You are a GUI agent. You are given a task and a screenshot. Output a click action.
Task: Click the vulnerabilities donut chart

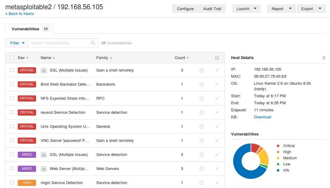(x=251, y=161)
